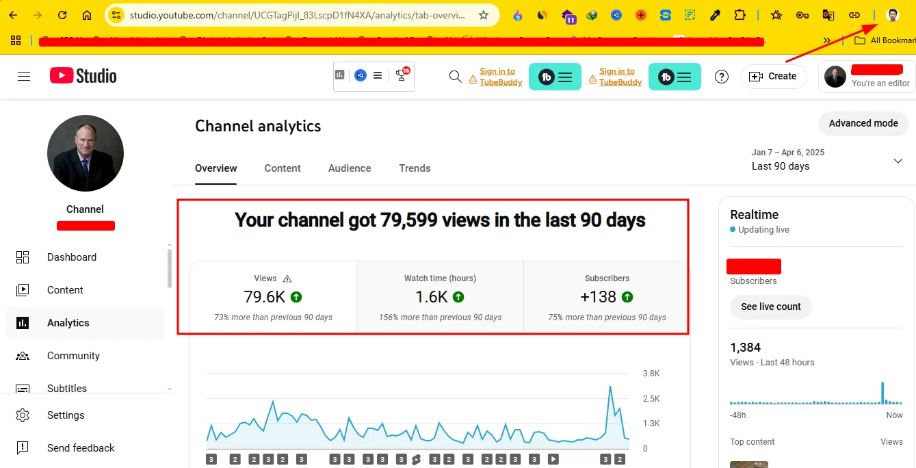The height and width of the screenshot is (468, 916).
Task: Open the Help question mark icon
Action: [722, 77]
